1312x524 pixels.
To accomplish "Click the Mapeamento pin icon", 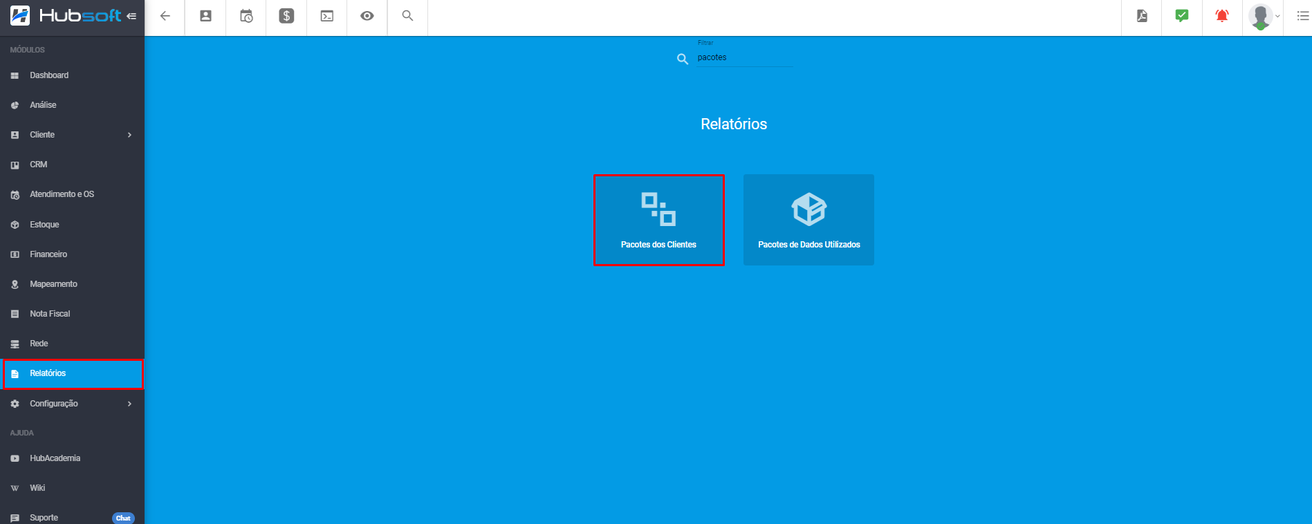I will pos(15,284).
